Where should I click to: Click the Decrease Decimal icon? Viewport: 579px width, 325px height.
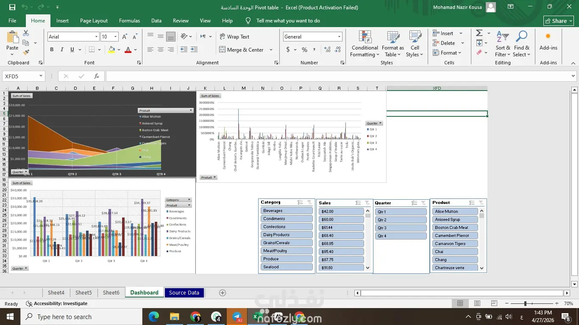click(337, 50)
